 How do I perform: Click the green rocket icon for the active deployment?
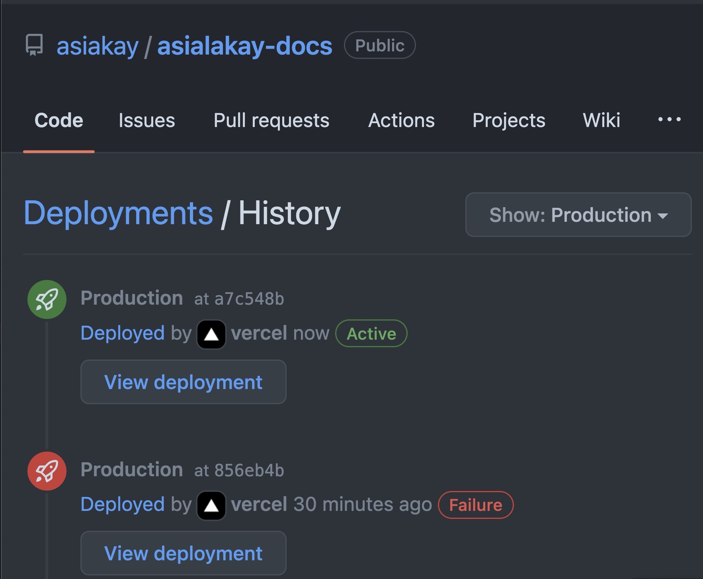[x=47, y=299]
